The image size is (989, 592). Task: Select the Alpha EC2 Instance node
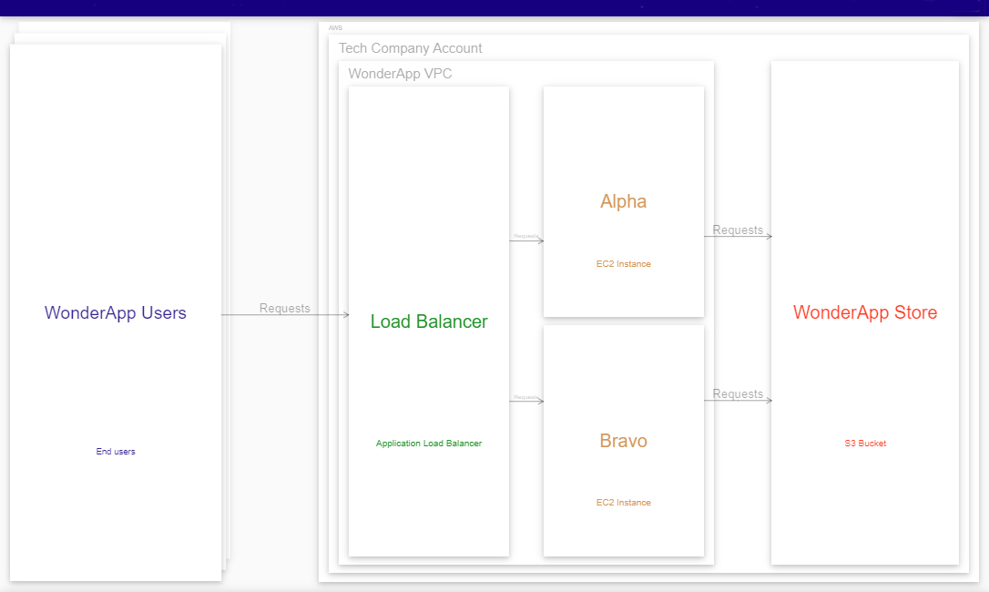(623, 201)
